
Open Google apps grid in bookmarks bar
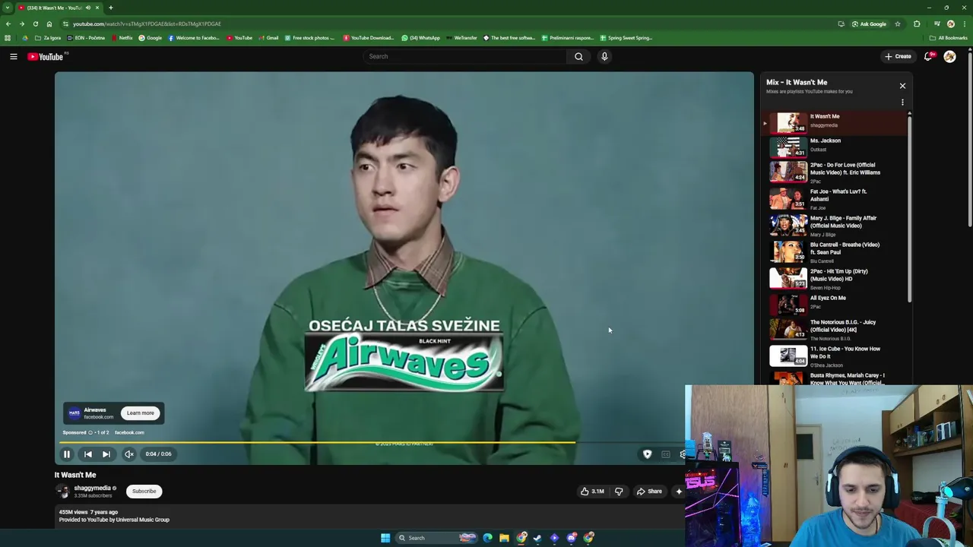[x=8, y=38]
